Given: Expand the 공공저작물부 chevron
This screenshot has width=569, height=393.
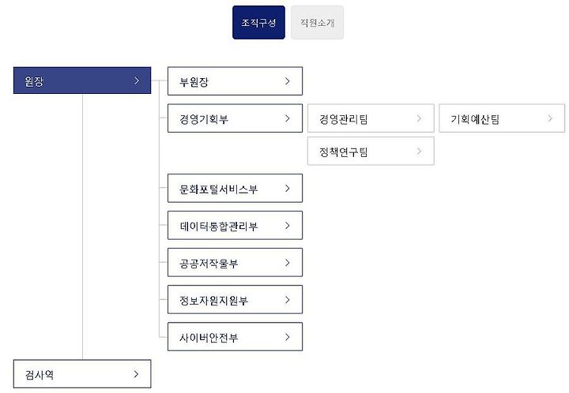Looking at the screenshot, I should pyautogui.click(x=288, y=263).
